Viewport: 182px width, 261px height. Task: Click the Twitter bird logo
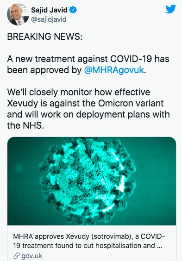point(171,9)
